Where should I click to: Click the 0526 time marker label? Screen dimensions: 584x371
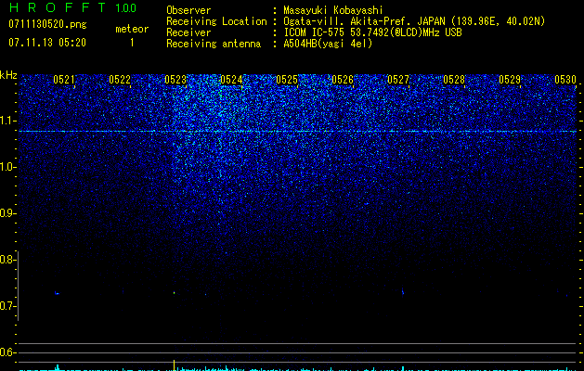343,80
